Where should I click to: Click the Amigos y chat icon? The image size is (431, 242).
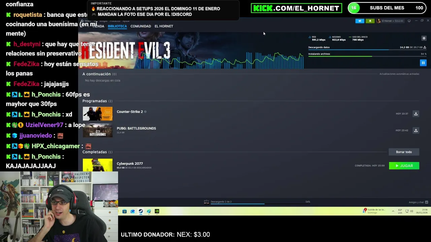click(427, 202)
